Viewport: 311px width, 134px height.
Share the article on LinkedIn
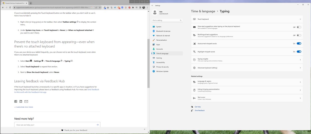21,101
